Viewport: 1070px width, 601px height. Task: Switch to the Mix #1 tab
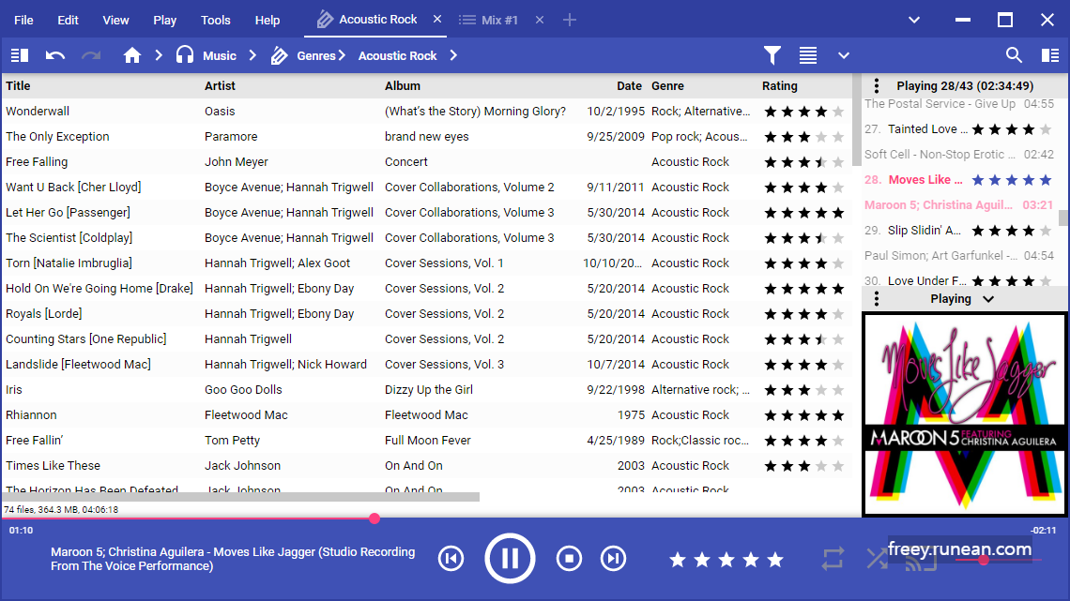pos(489,20)
